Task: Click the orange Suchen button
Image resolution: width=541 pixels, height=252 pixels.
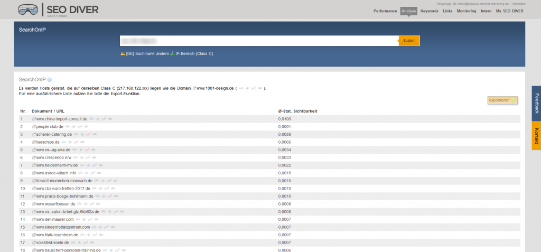Action: click(409, 41)
